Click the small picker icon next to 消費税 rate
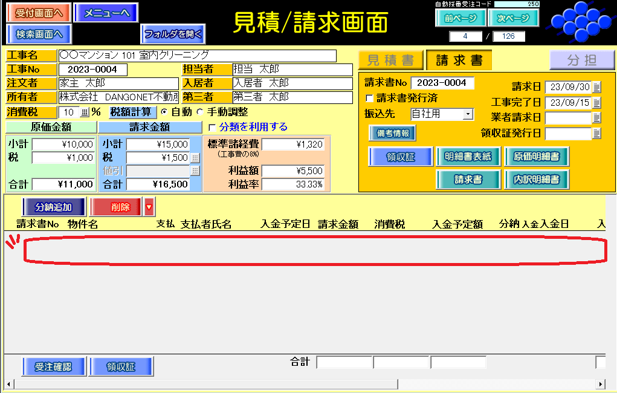This screenshot has height=393, width=617. [x=84, y=112]
